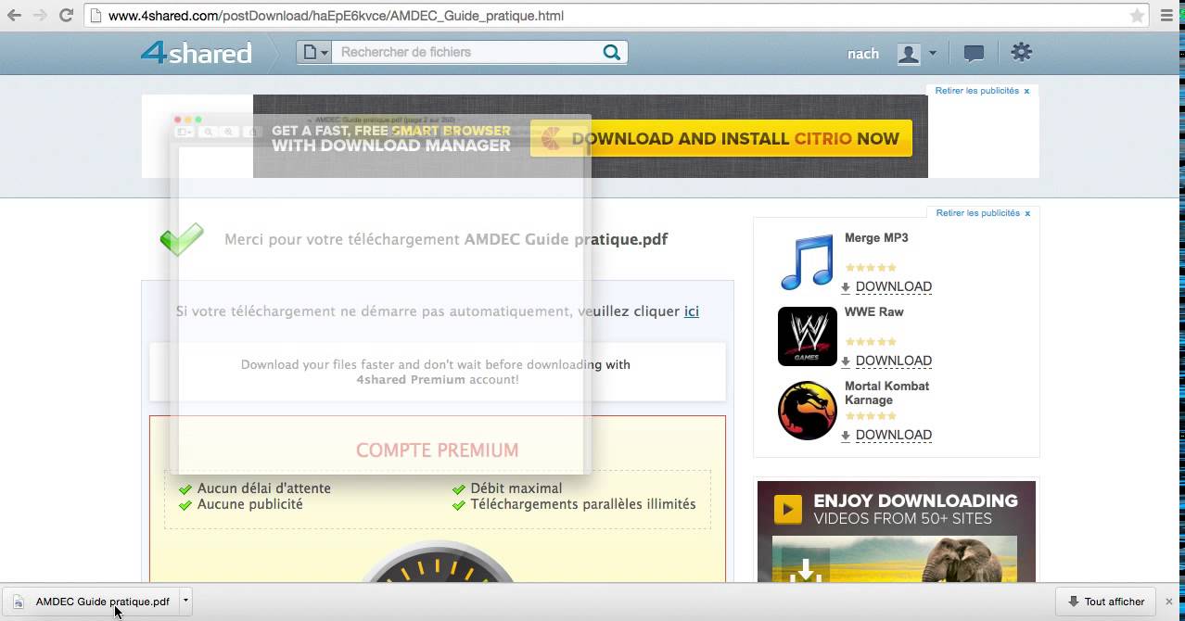Click the WWE Raw title
Image resolution: width=1185 pixels, height=621 pixels.
point(873,312)
